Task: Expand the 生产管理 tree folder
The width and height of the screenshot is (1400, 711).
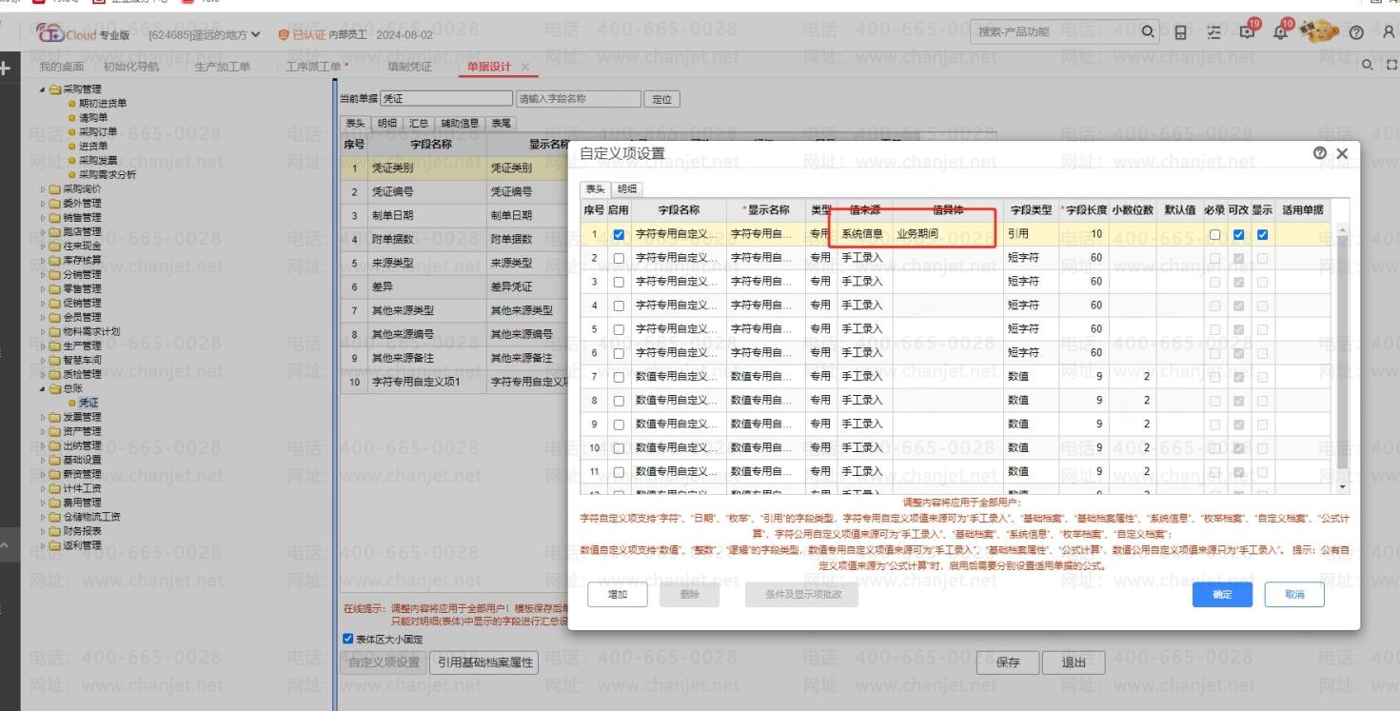Action: (x=42, y=346)
